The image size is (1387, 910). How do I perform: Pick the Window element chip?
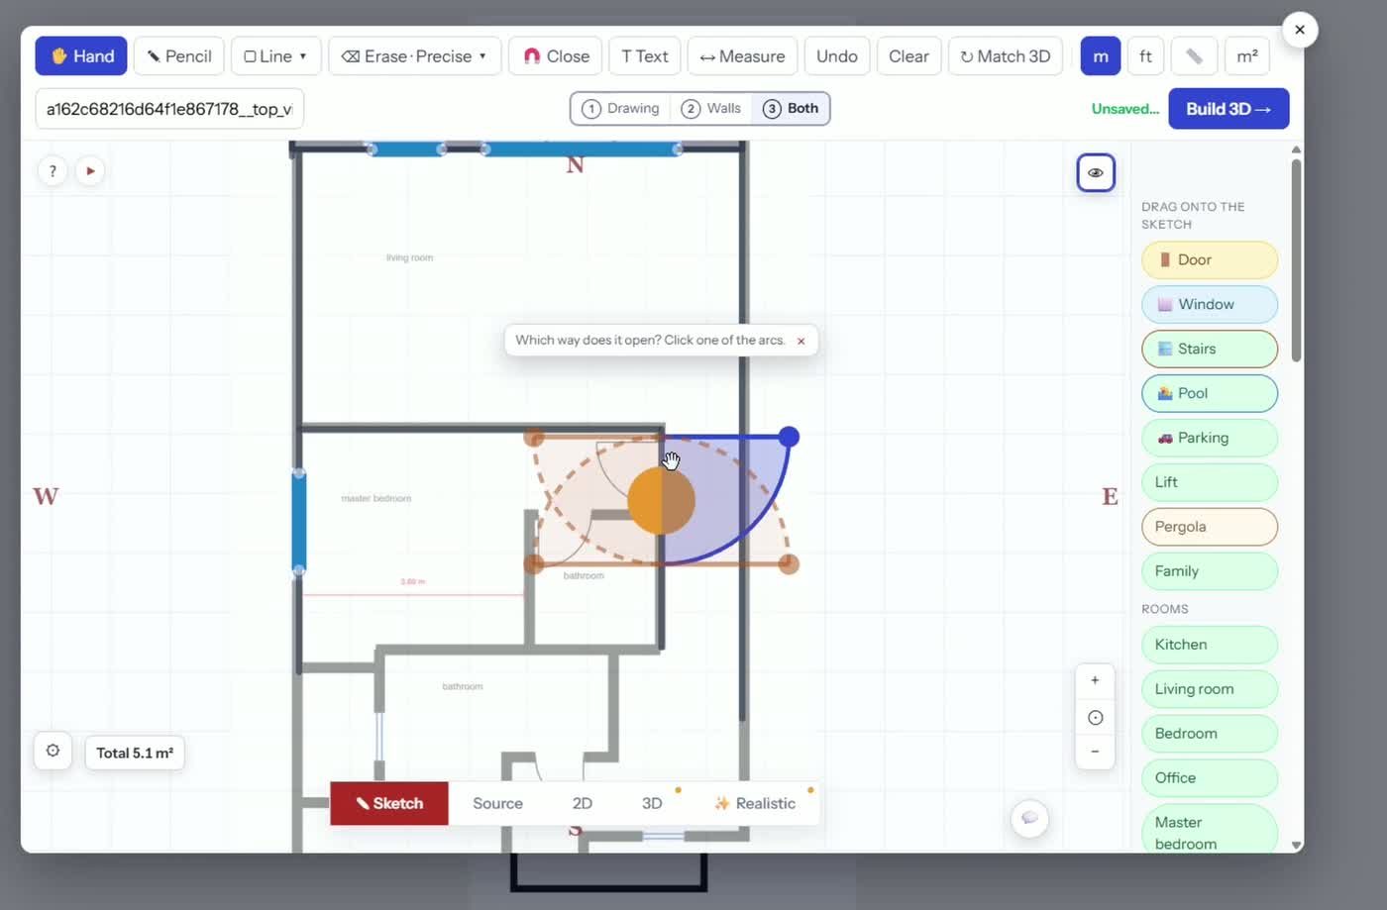point(1210,305)
